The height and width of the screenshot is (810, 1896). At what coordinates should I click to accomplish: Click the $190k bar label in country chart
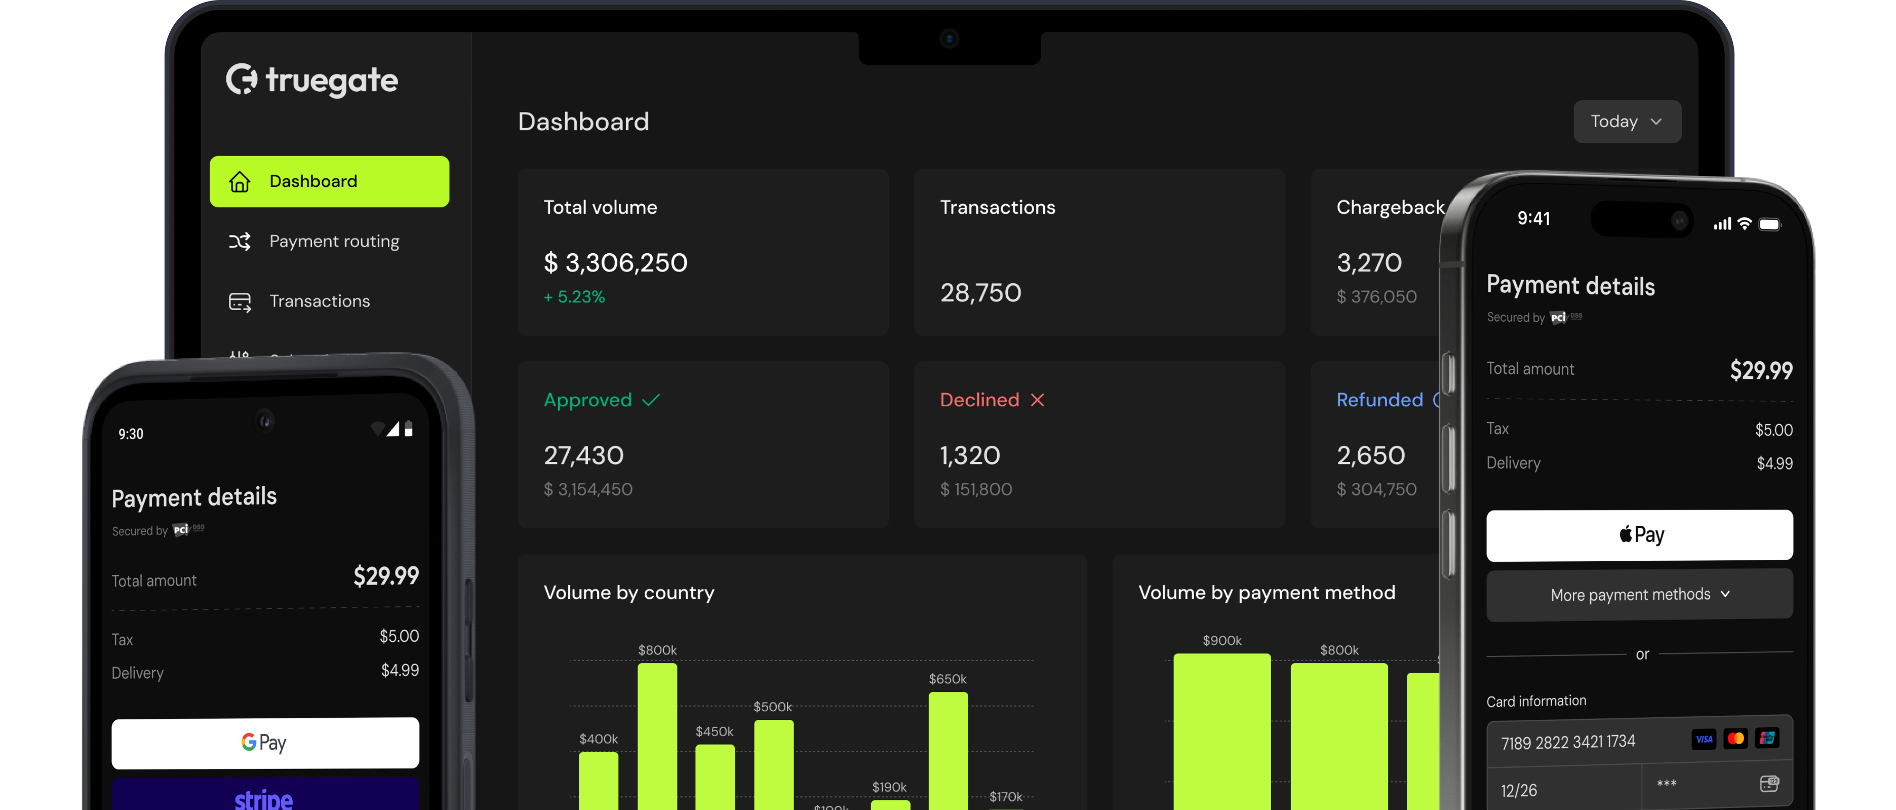(x=889, y=787)
